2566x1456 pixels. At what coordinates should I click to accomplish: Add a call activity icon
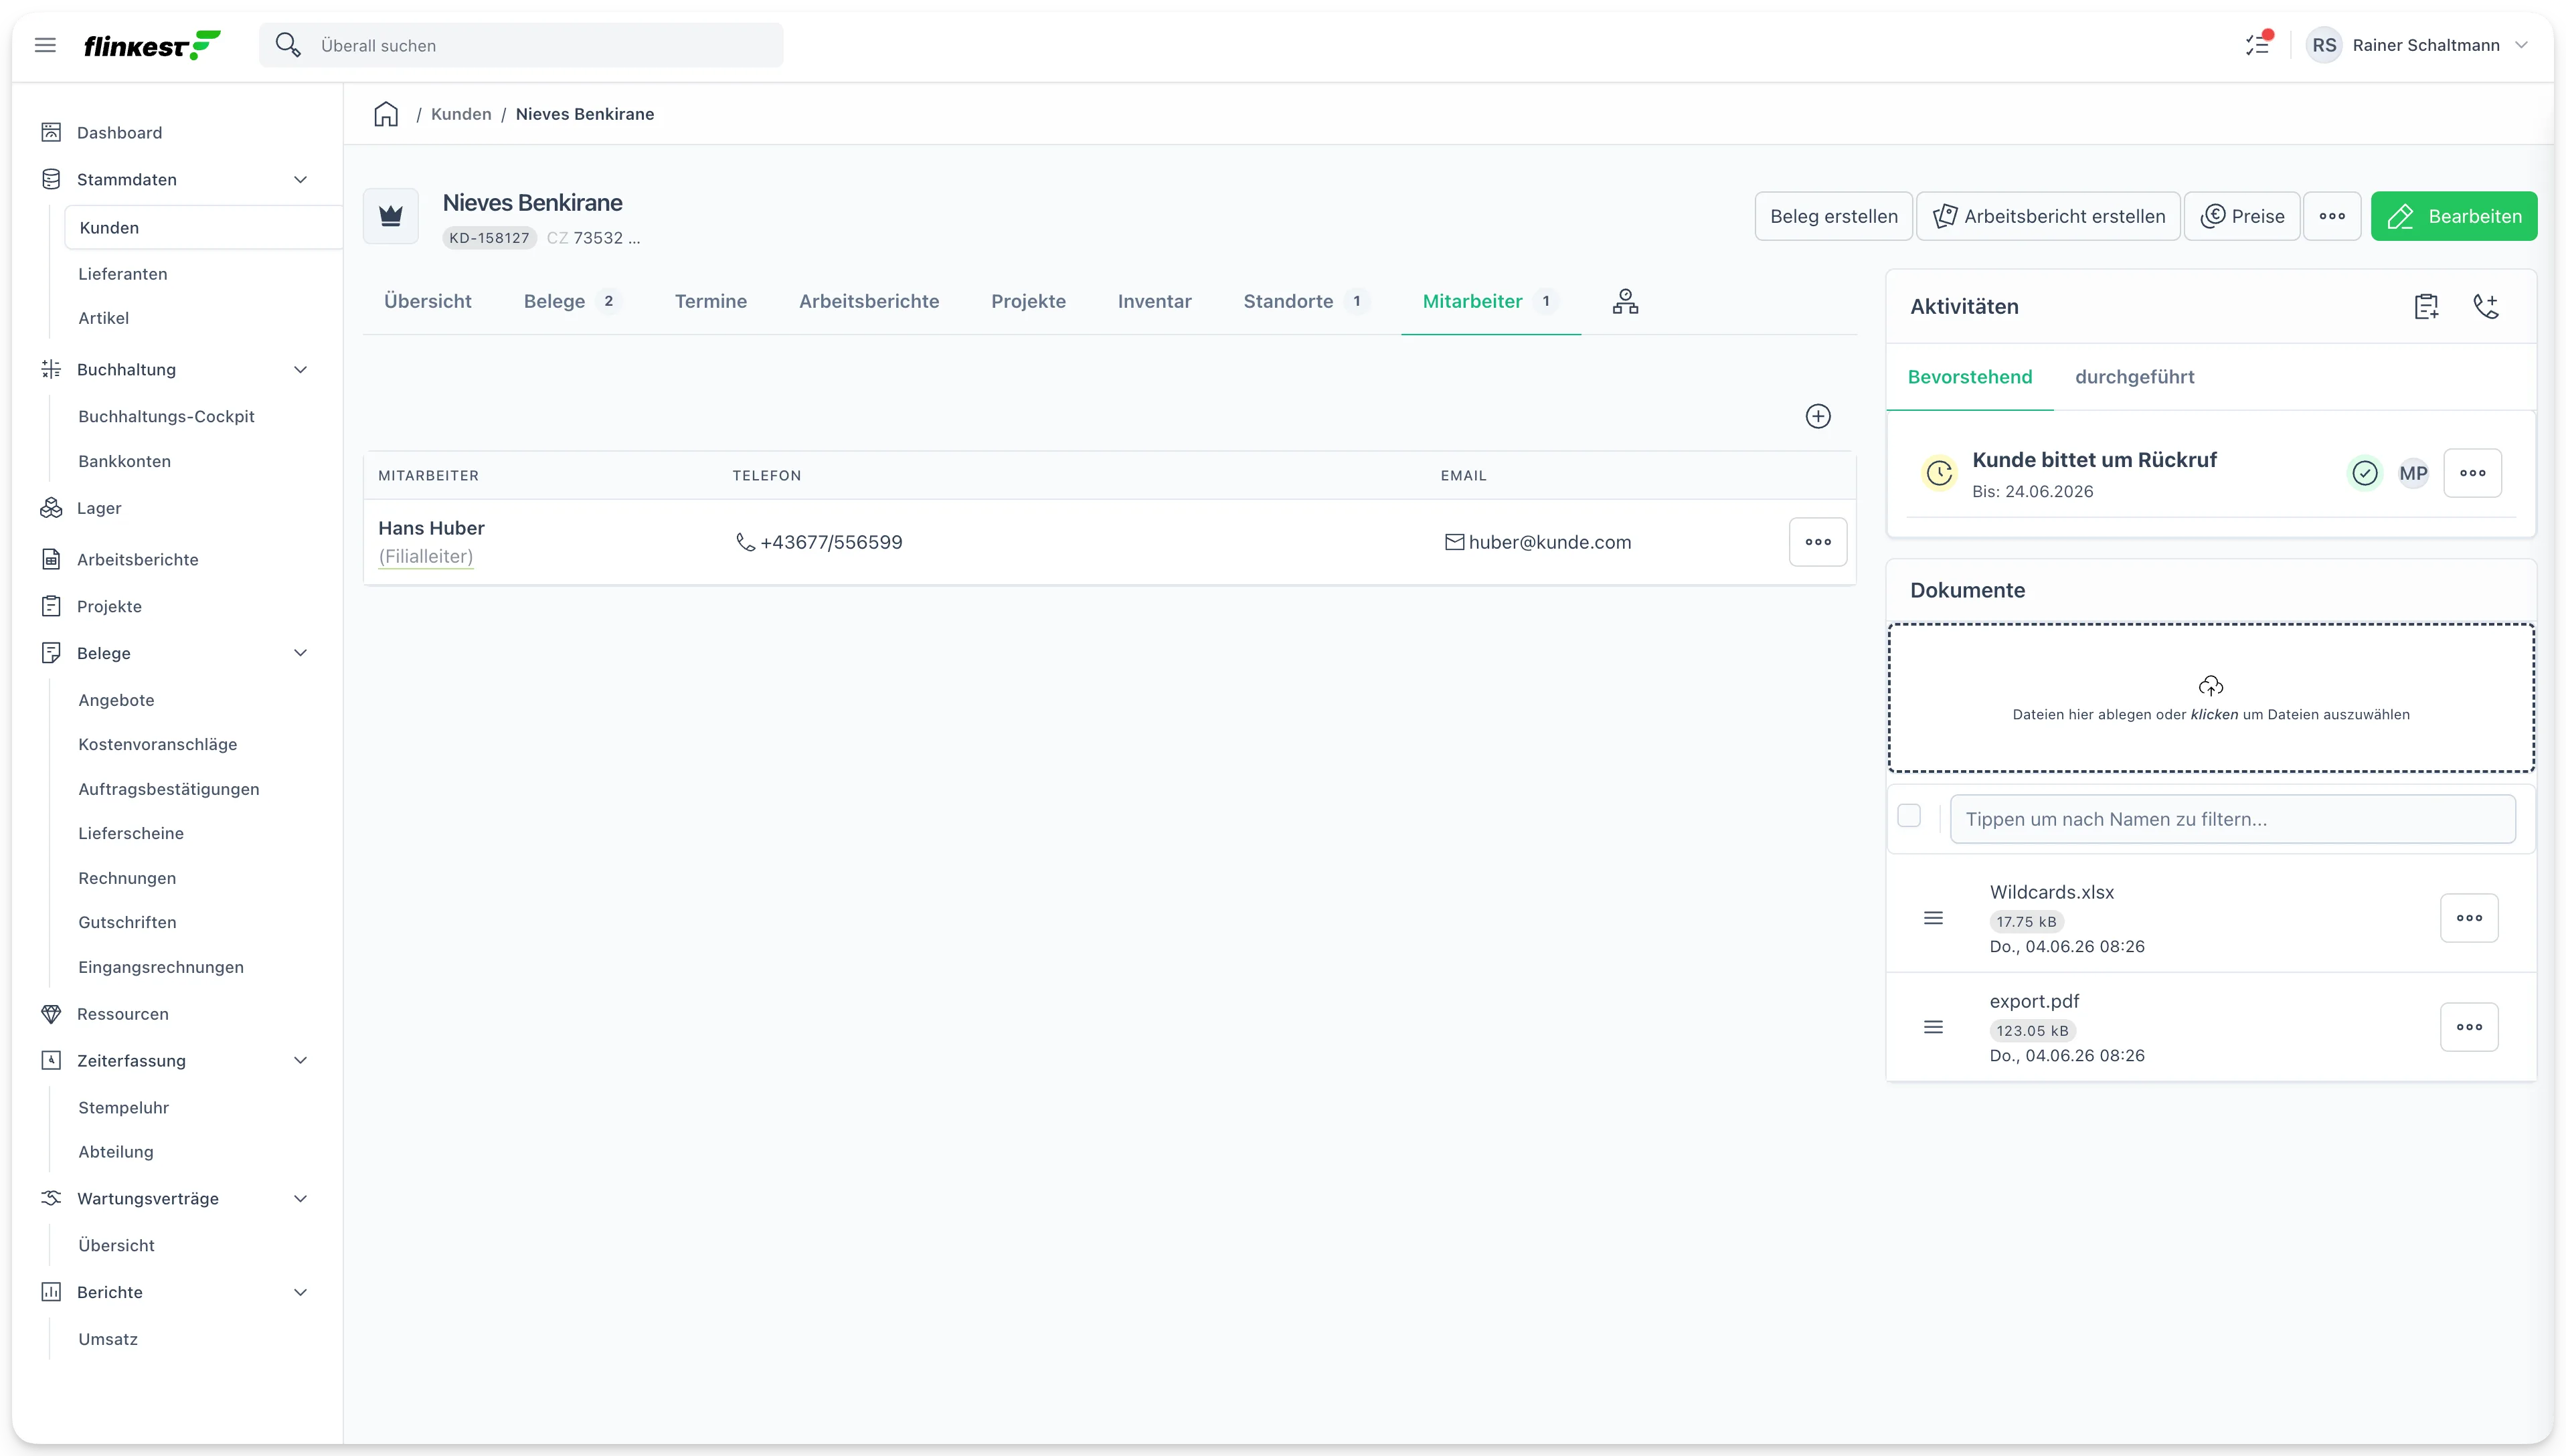[x=2486, y=306]
